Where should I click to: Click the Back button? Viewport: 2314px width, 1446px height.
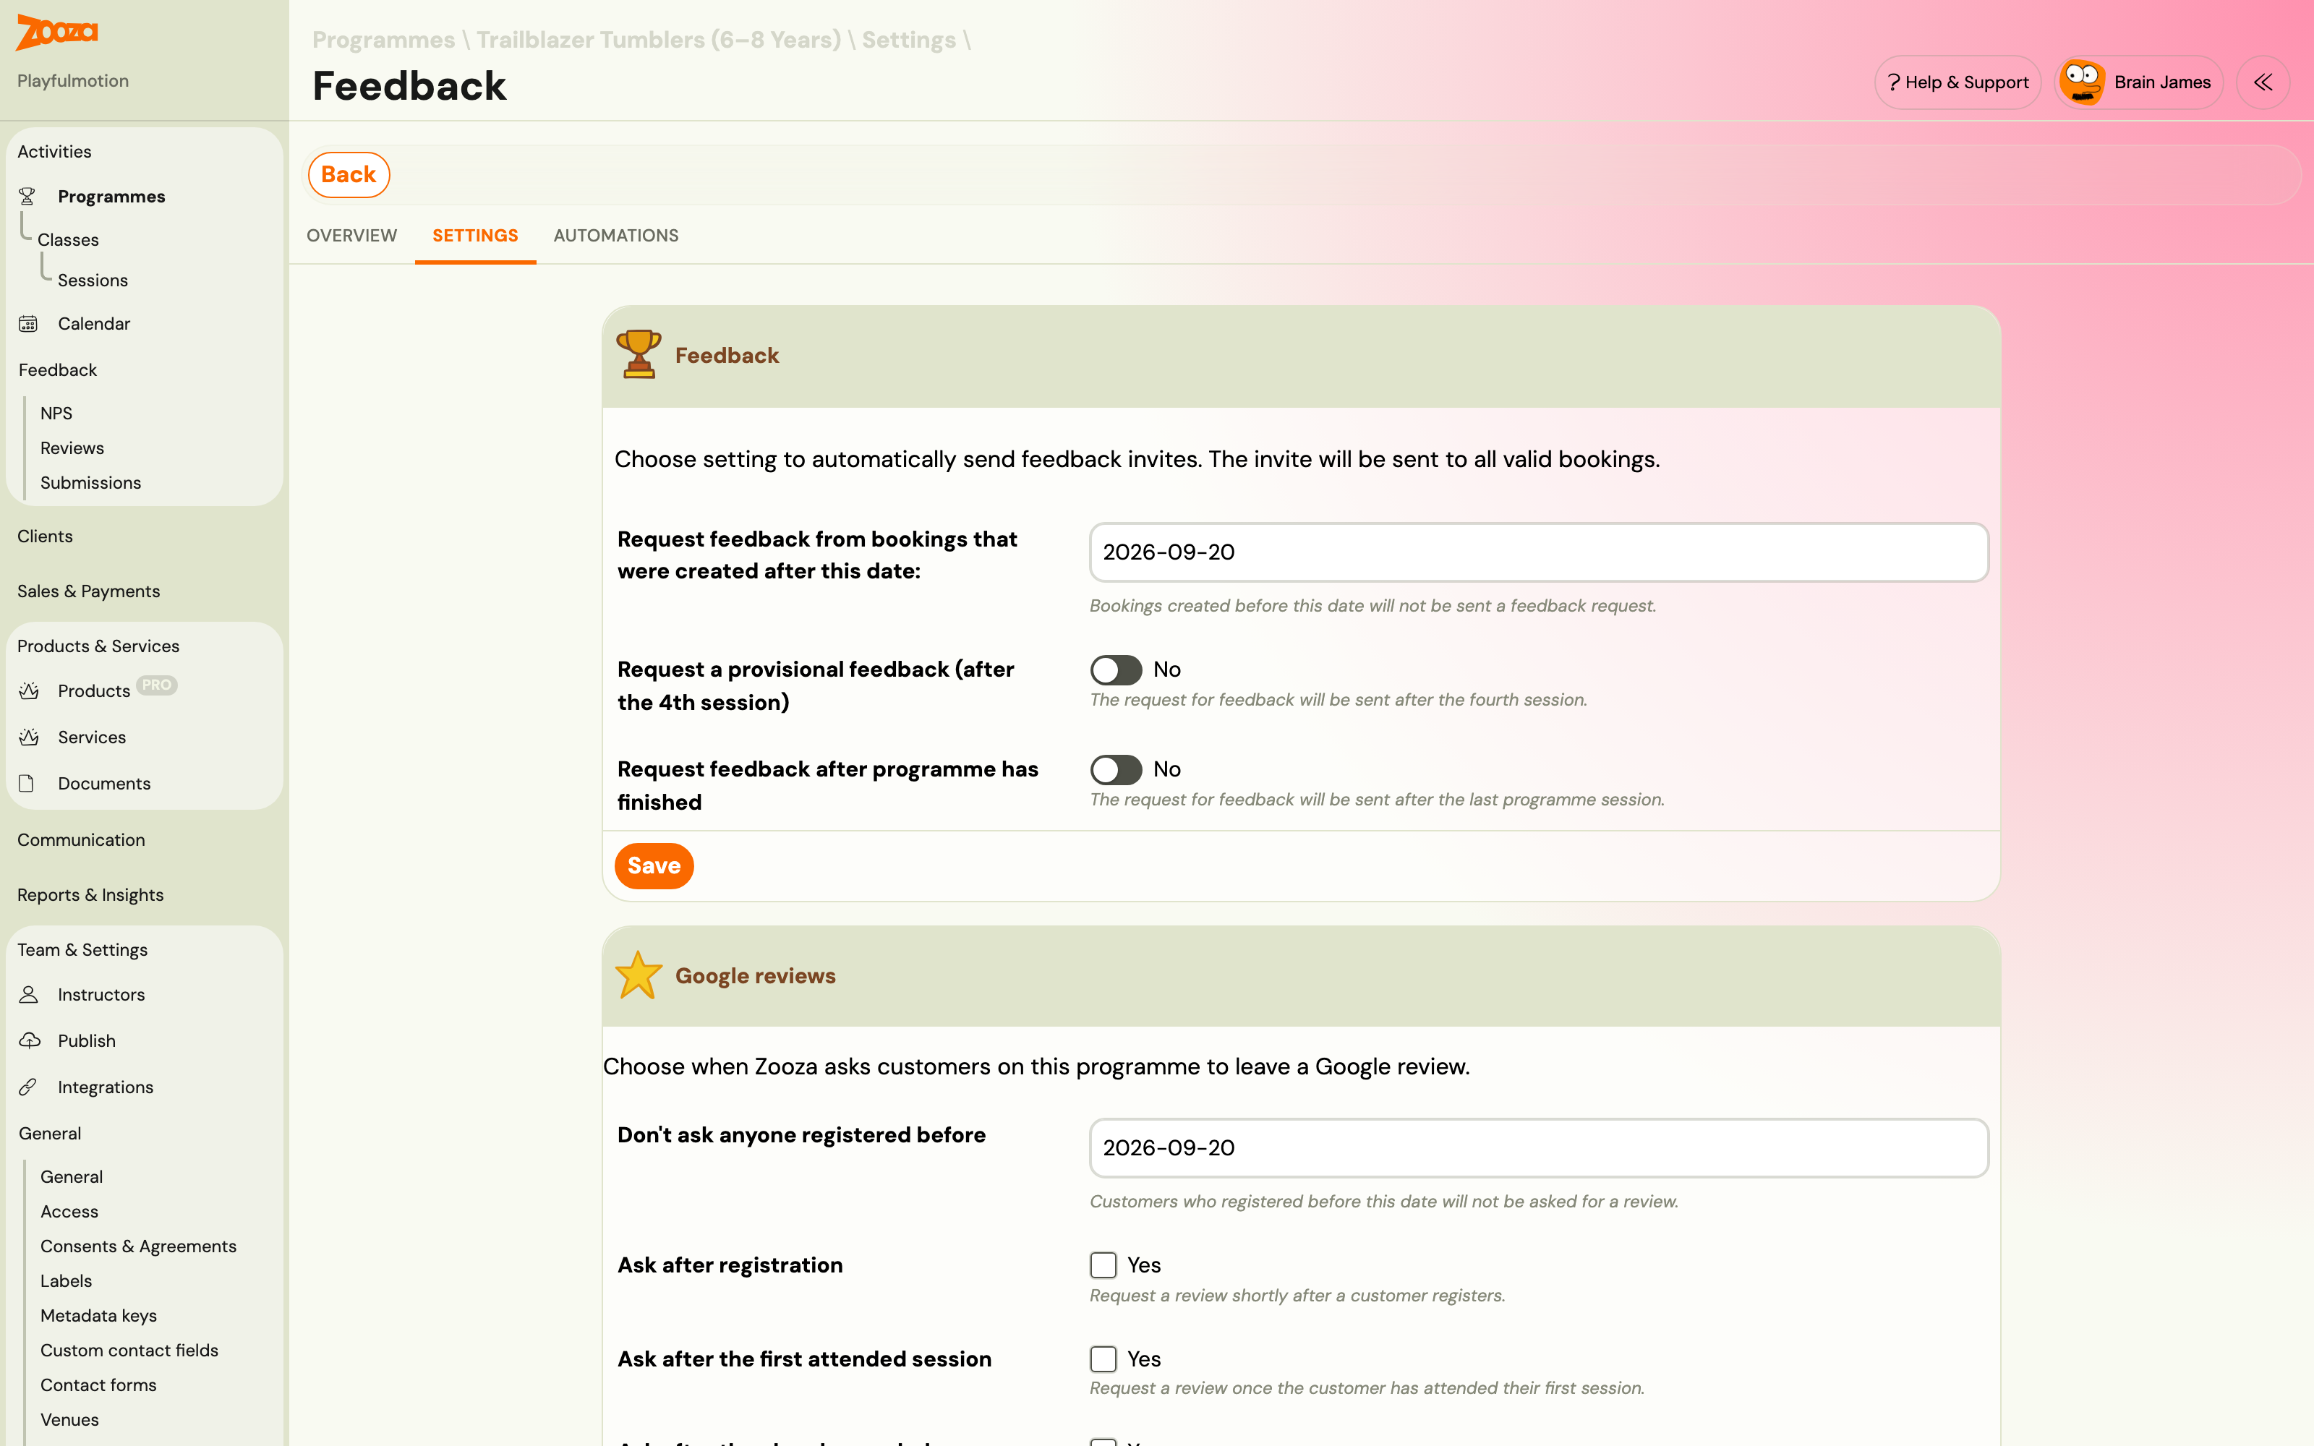349,175
